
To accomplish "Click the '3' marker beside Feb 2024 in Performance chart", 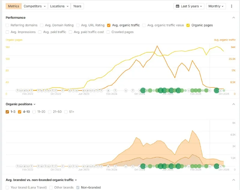I will (115, 90).
